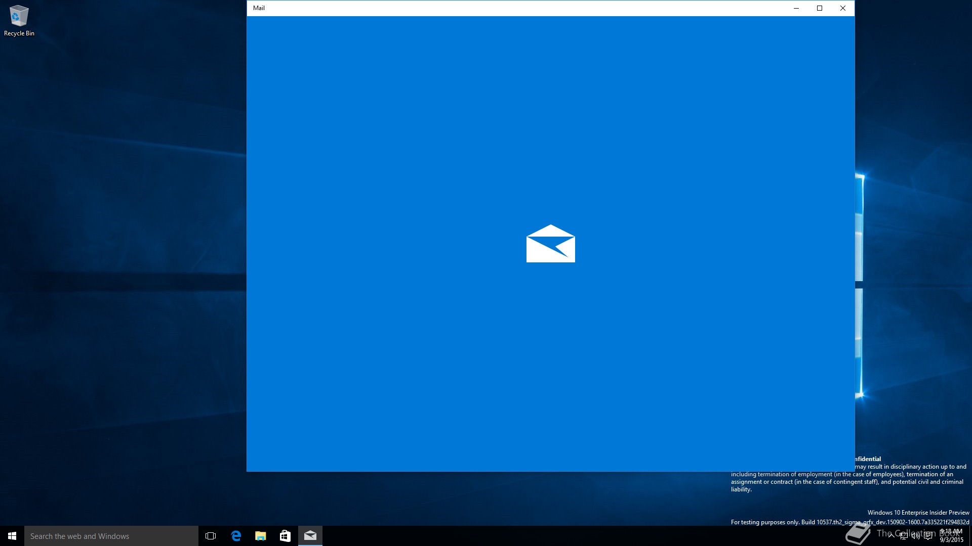Minimize the Mail window
This screenshot has height=546, width=972.
(796, 8)
